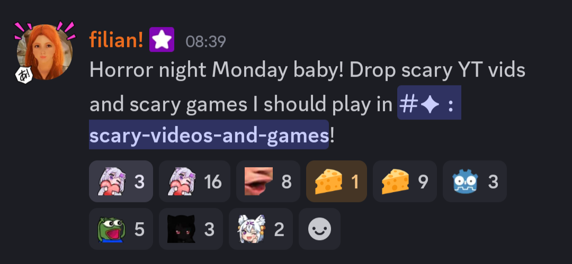Click the purple star badge beside filian!
Viewport: 572px width, 264px height.
(162, 39)
